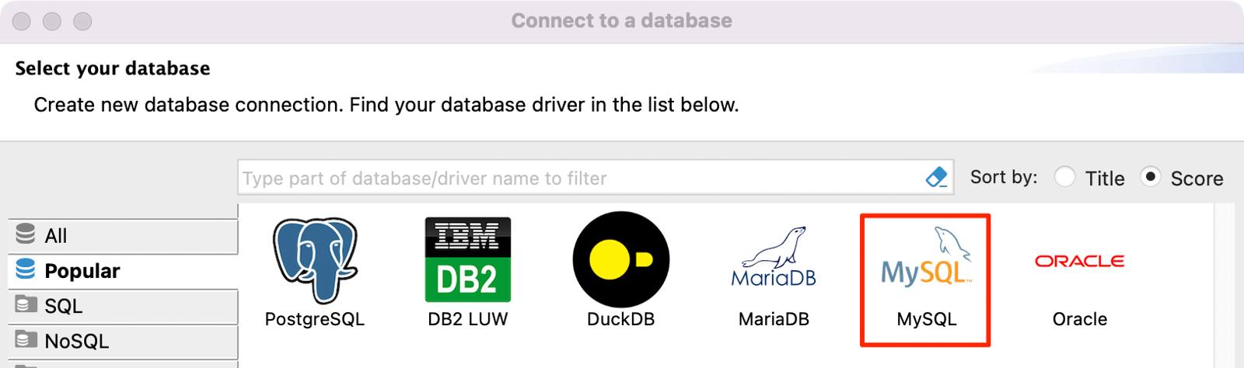Focus the driver name filter field
Screen dimensions: 1244x368
[579, 179]
